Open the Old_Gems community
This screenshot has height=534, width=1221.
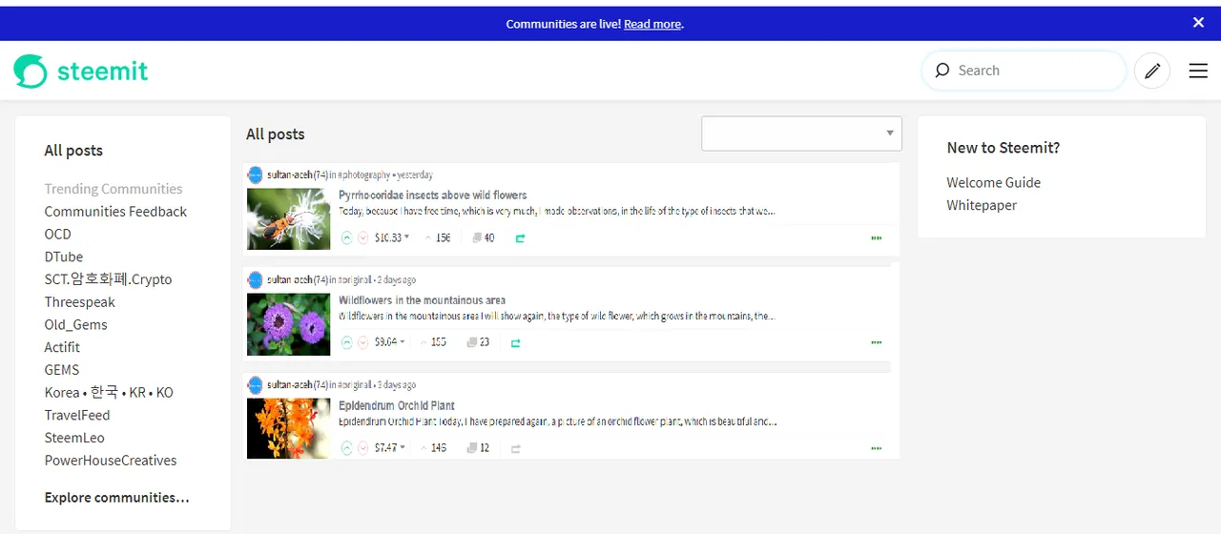(x=75, y=324)
